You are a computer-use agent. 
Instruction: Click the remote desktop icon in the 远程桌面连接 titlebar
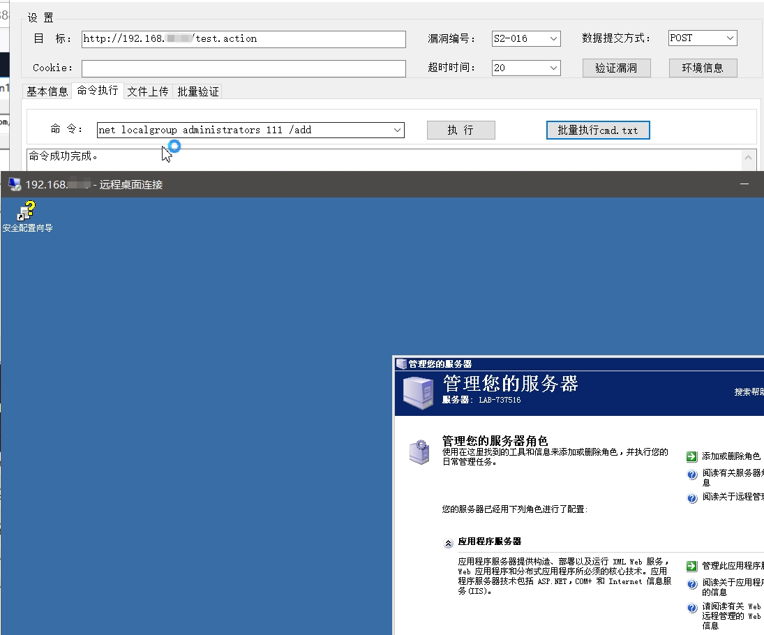tap(14, 184)
